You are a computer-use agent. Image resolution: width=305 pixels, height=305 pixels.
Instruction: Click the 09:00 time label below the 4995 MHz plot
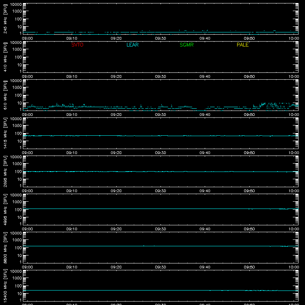[27, 229]
